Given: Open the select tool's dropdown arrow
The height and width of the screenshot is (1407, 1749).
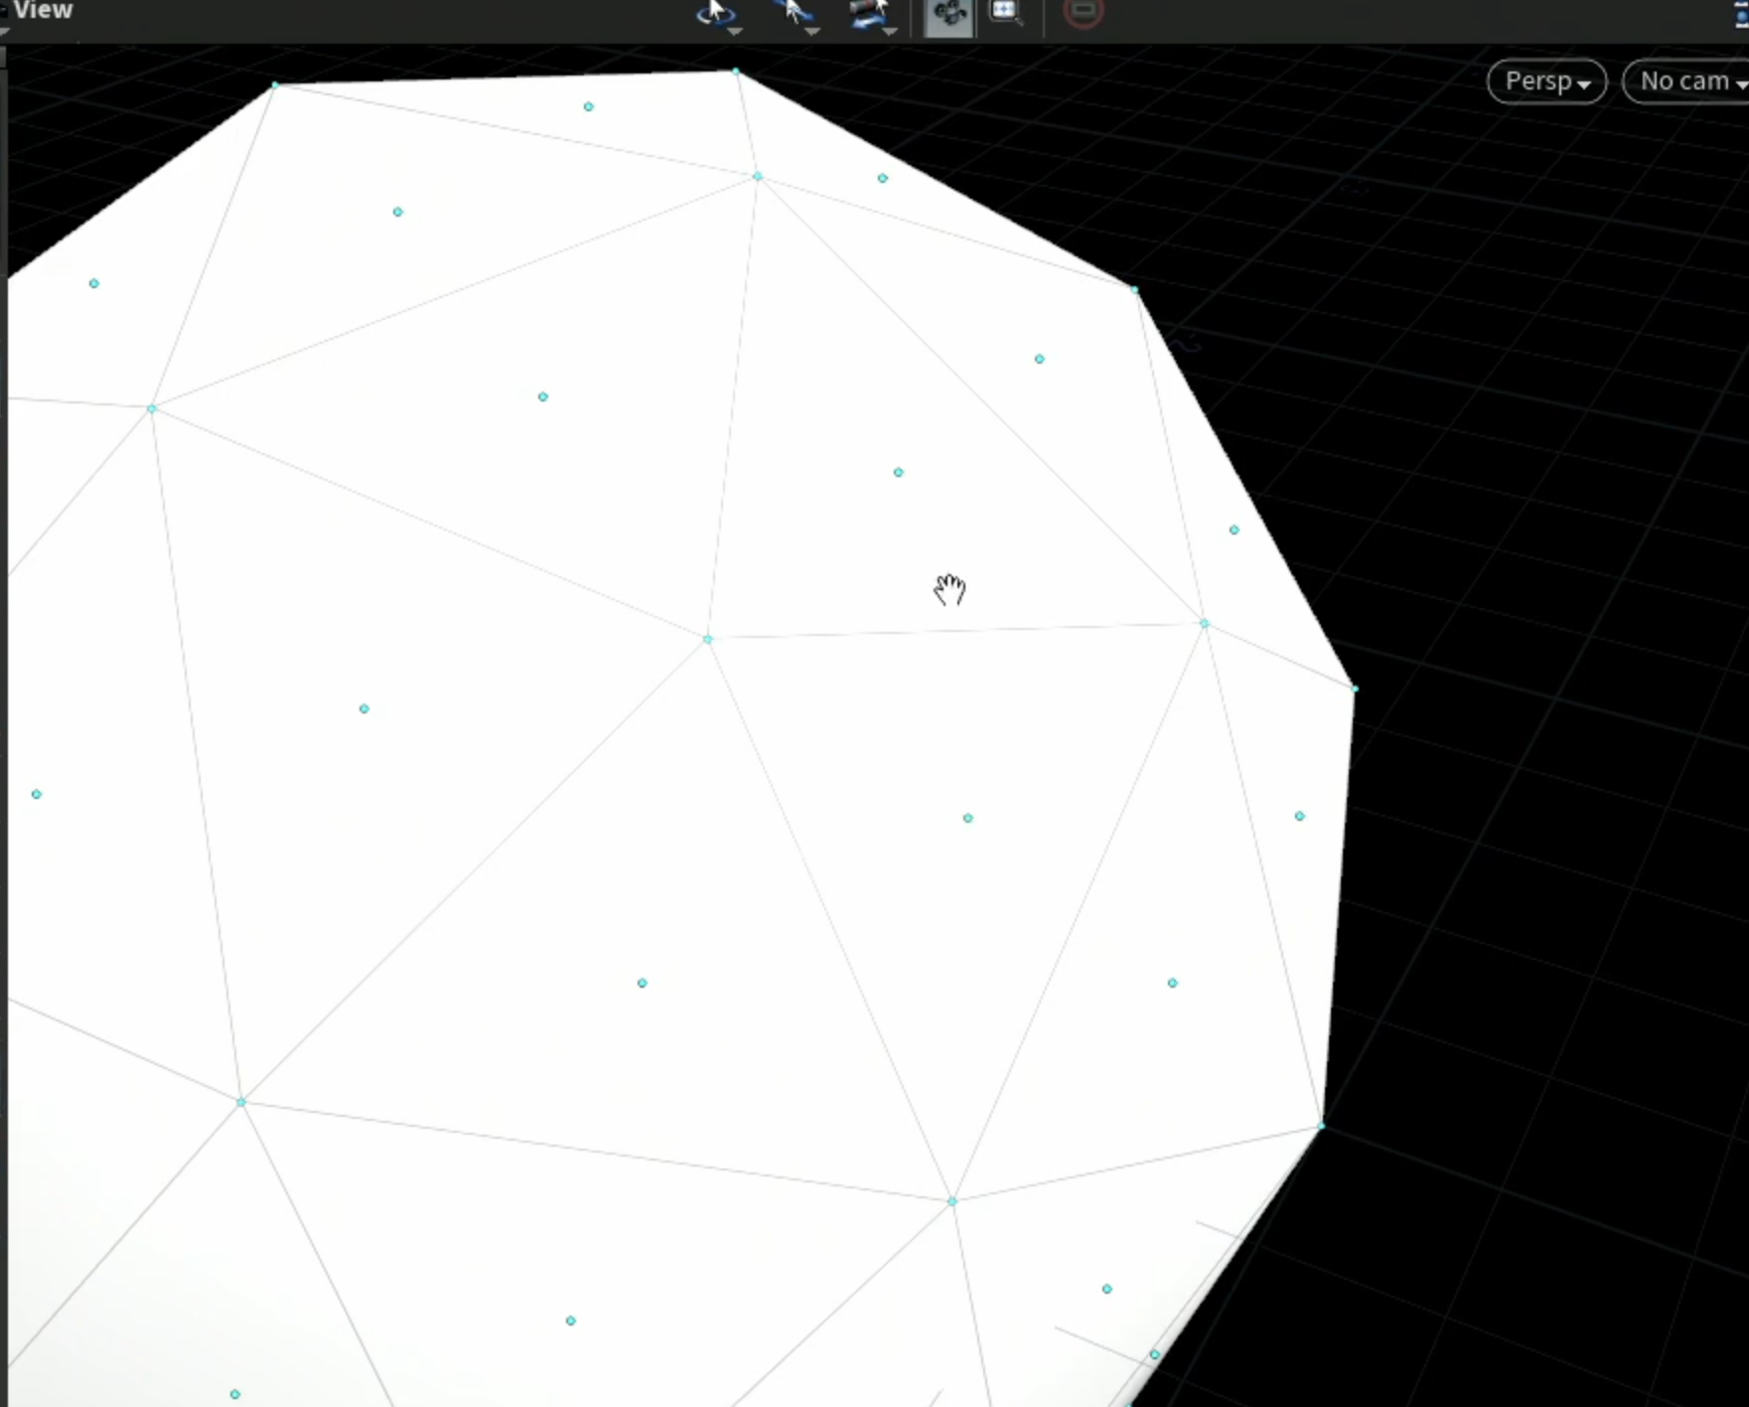Looking at the screenshot, I should 812,32.
